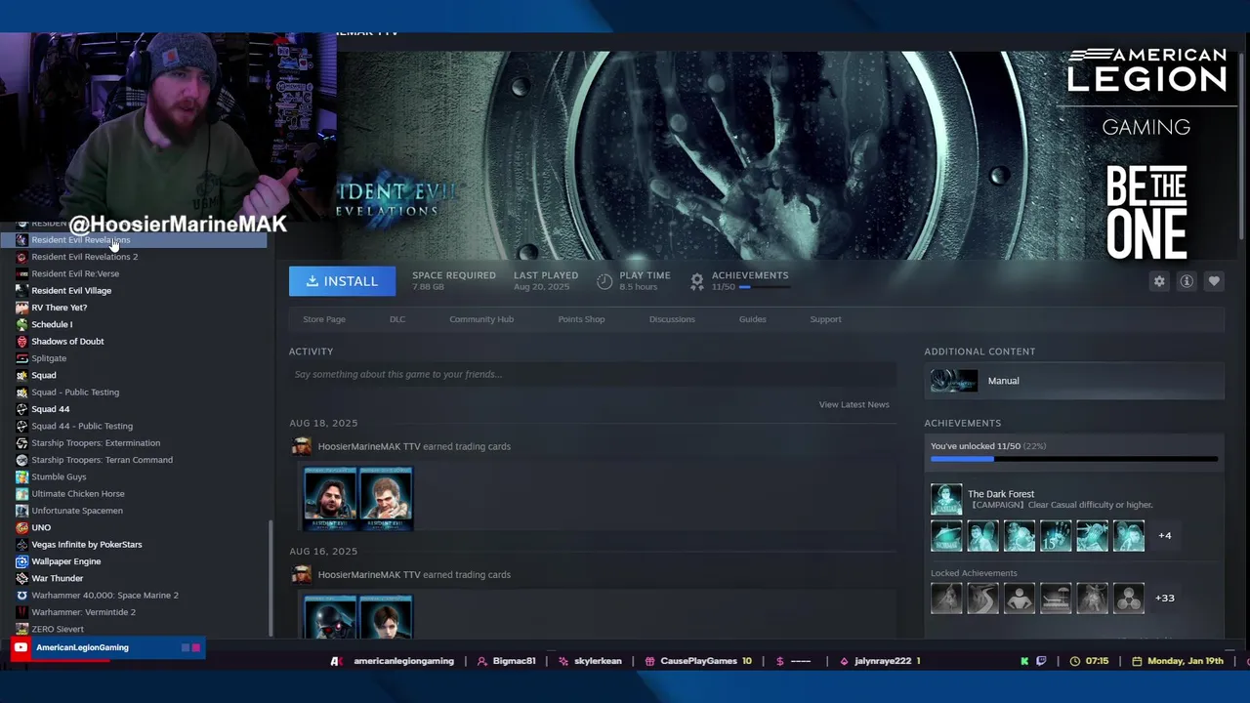Show the +33 more locked achievements
Image resolution: width=1250 pixels, height=703 pixels.
(1164, 598)
